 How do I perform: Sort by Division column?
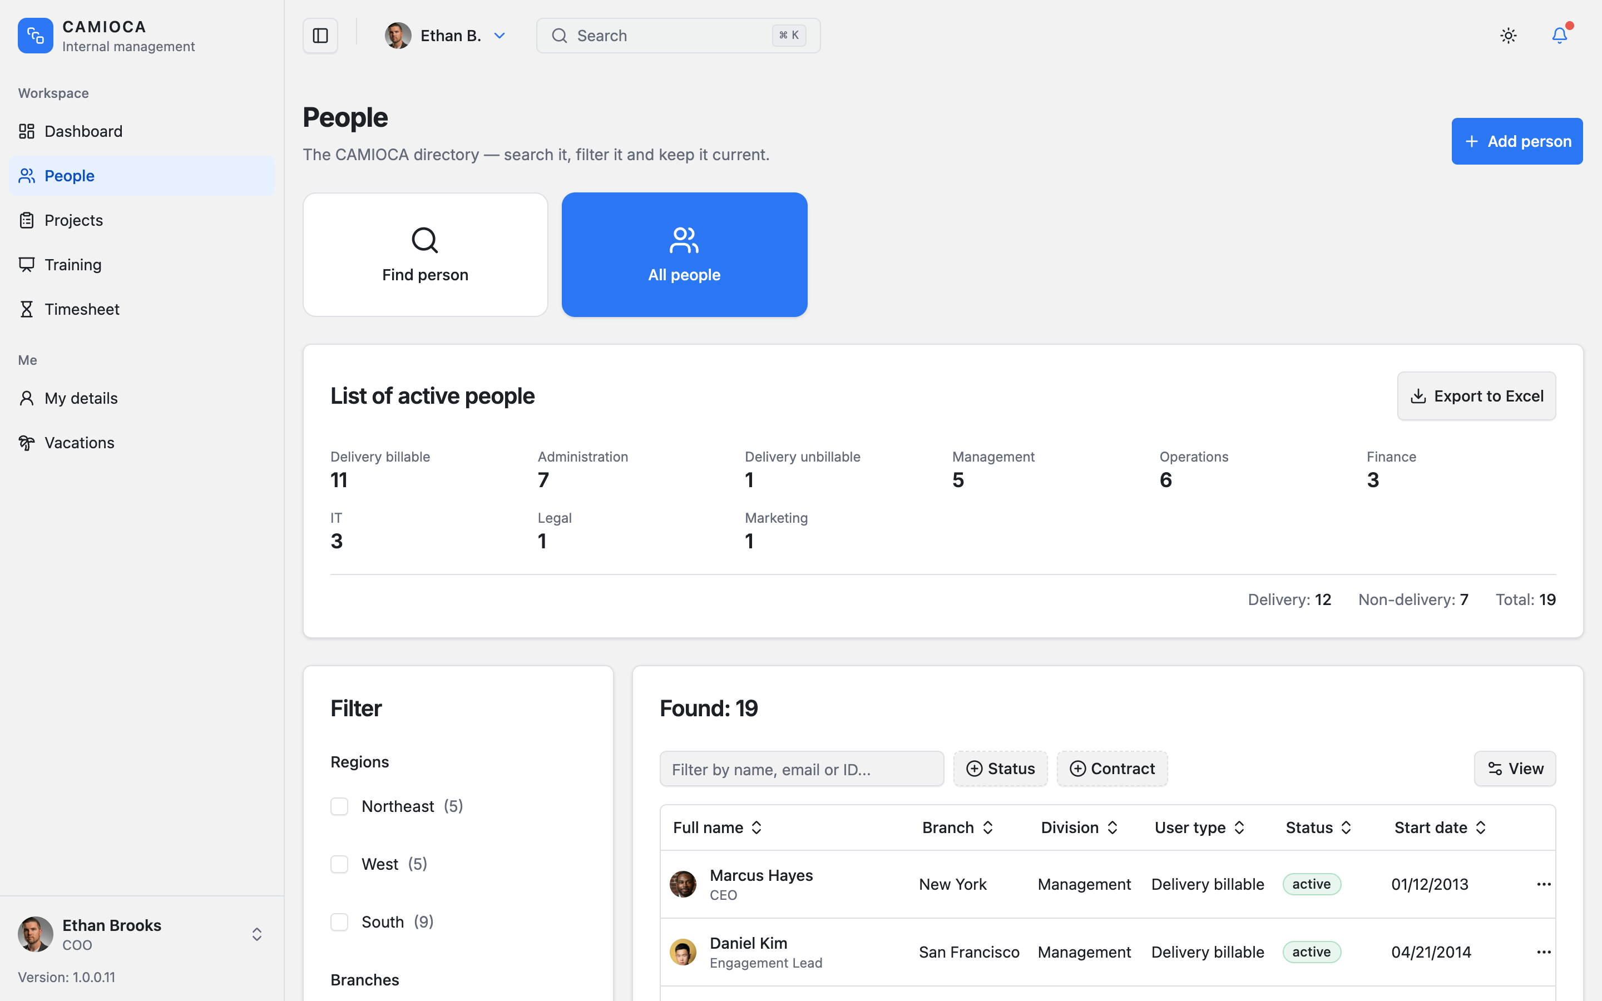tap(1079, 827)
